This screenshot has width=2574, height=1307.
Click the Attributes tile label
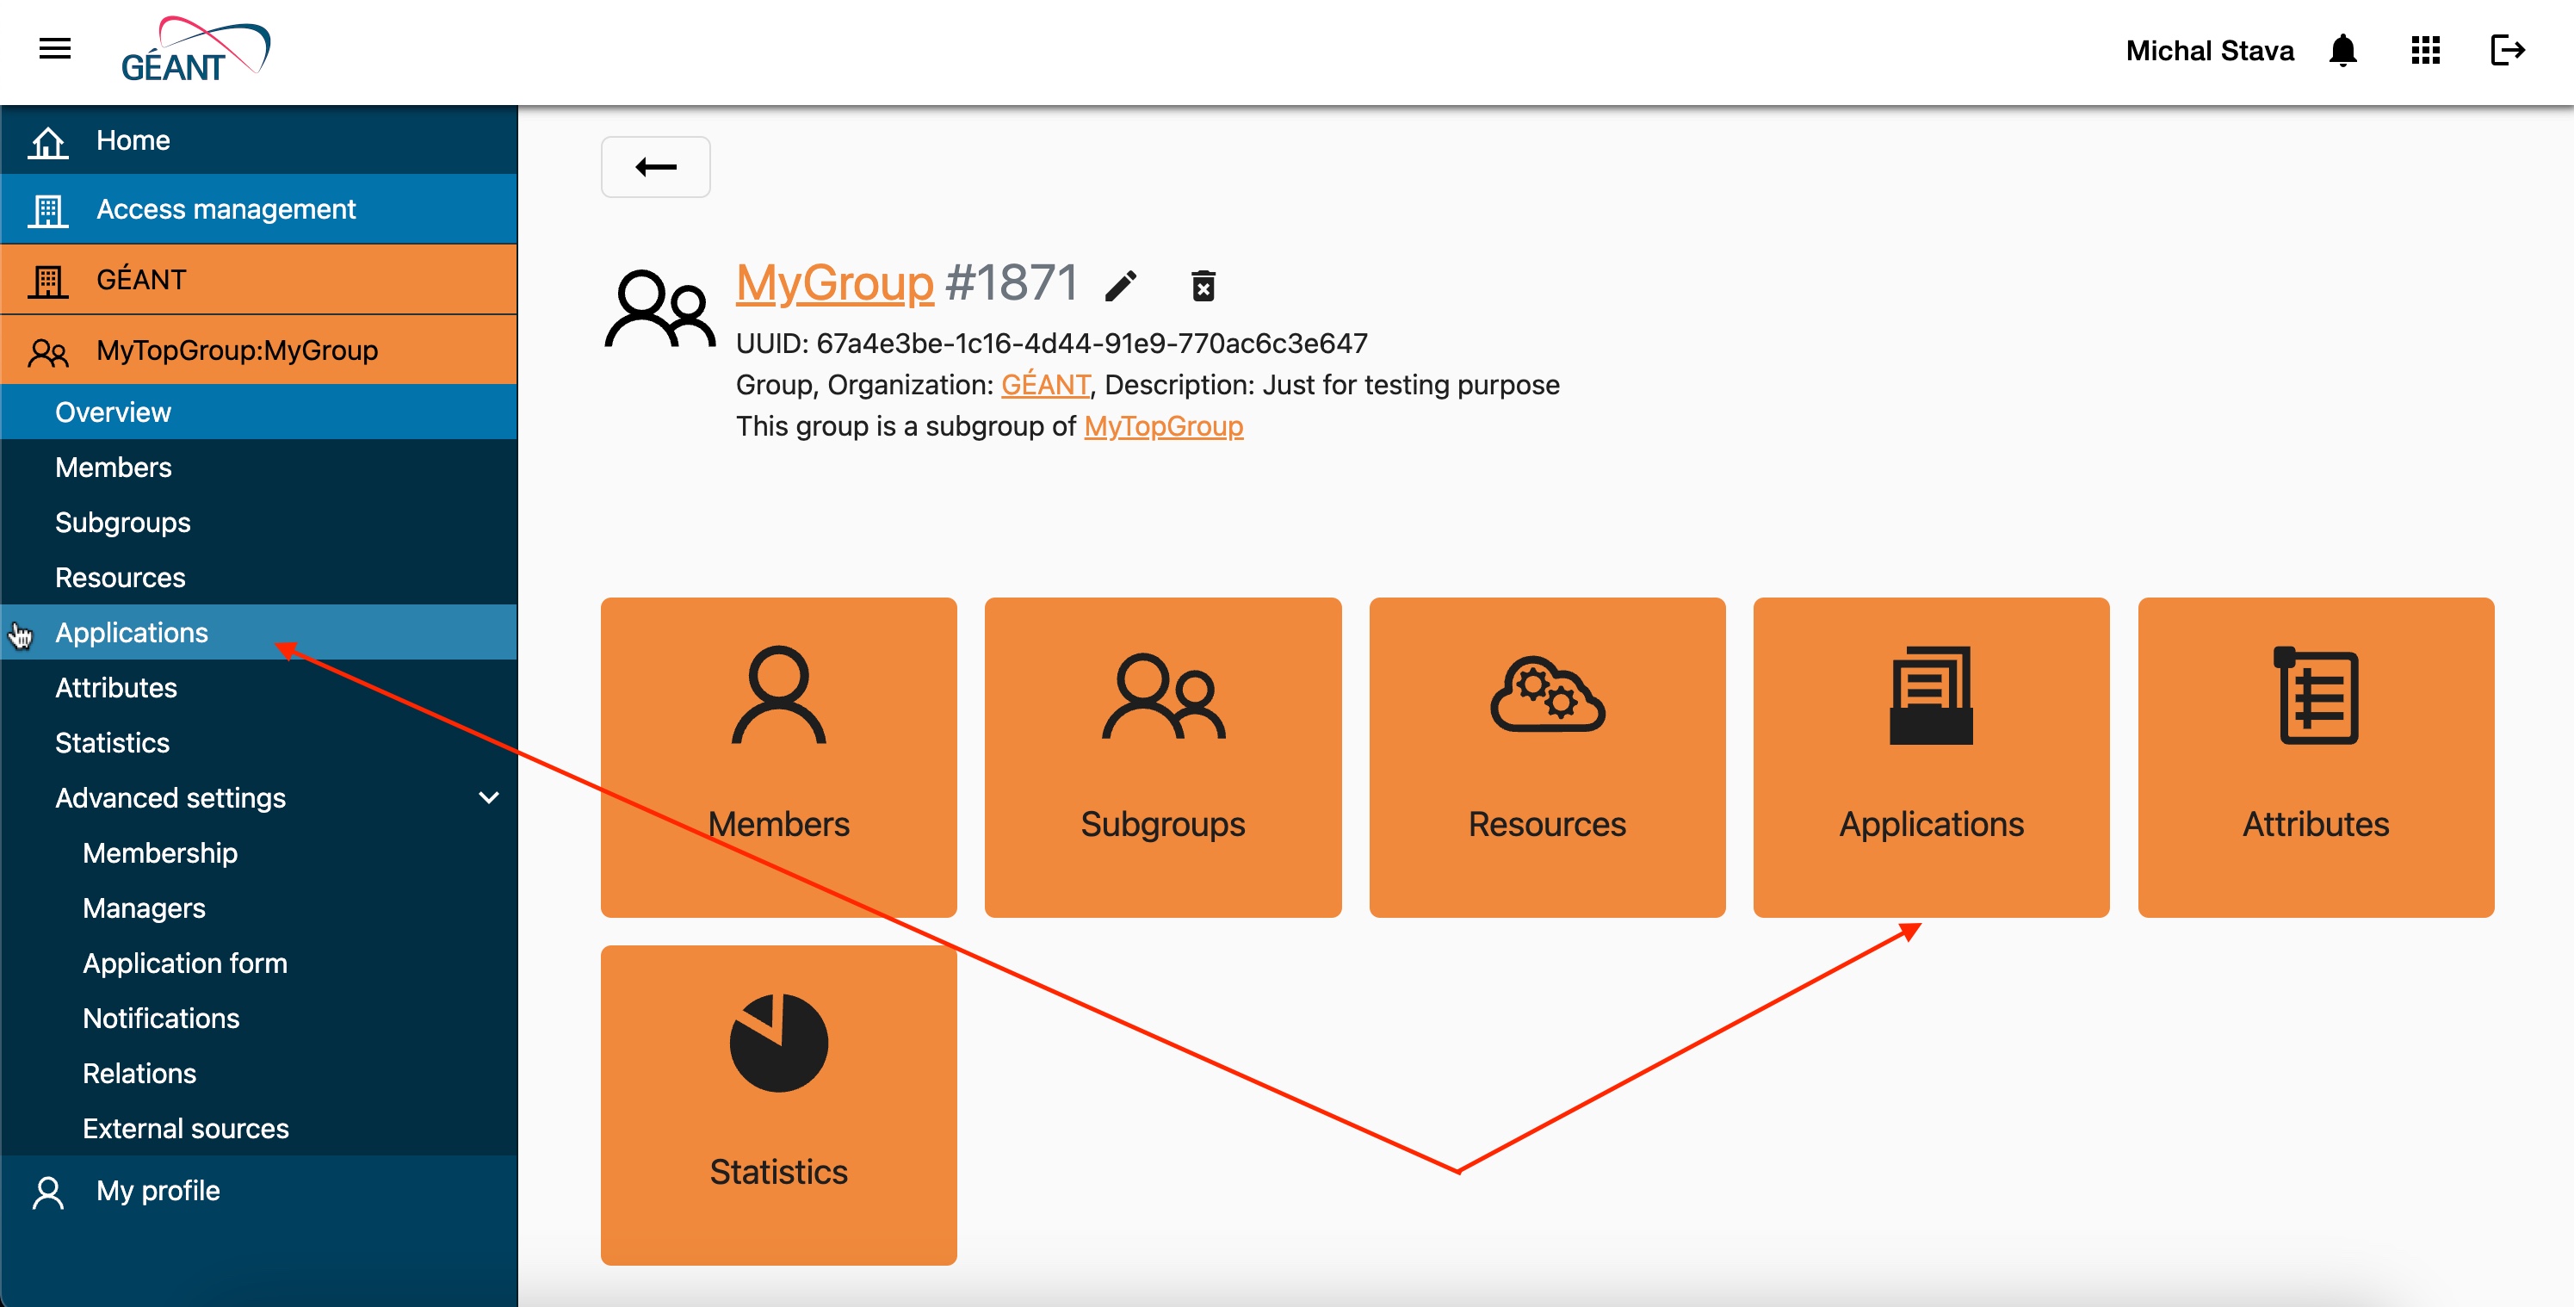(x=2315, y=823)
